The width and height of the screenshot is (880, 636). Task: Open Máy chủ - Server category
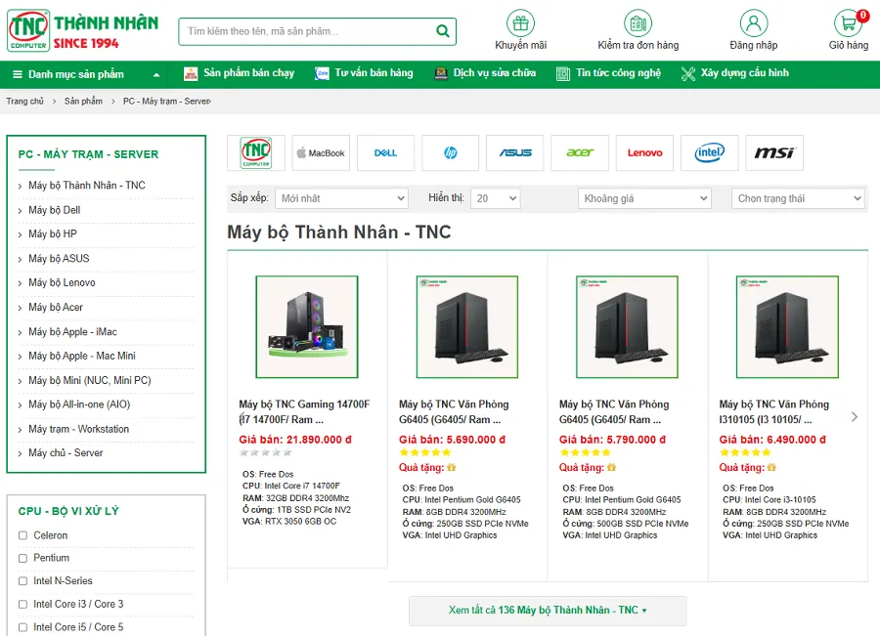pos(66,453)
